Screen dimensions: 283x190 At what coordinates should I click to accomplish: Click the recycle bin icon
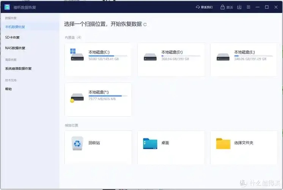77,143
